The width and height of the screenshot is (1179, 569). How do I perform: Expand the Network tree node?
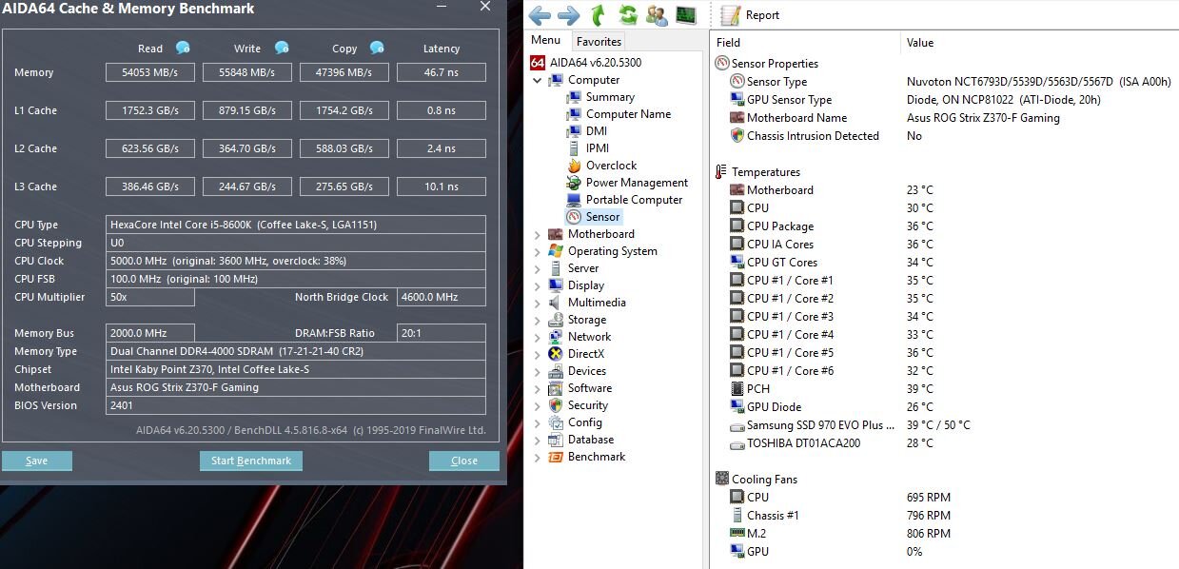coord(538,337)
